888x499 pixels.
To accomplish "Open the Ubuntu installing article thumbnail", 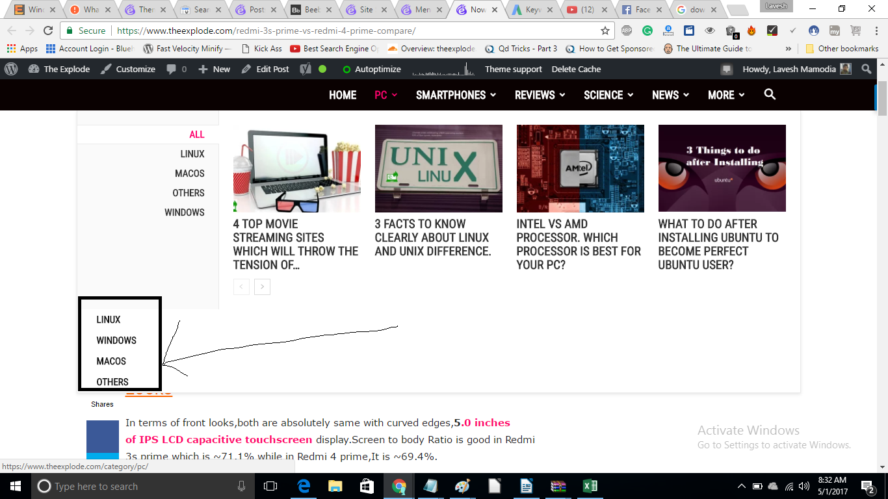I will (x=722, y=168).
